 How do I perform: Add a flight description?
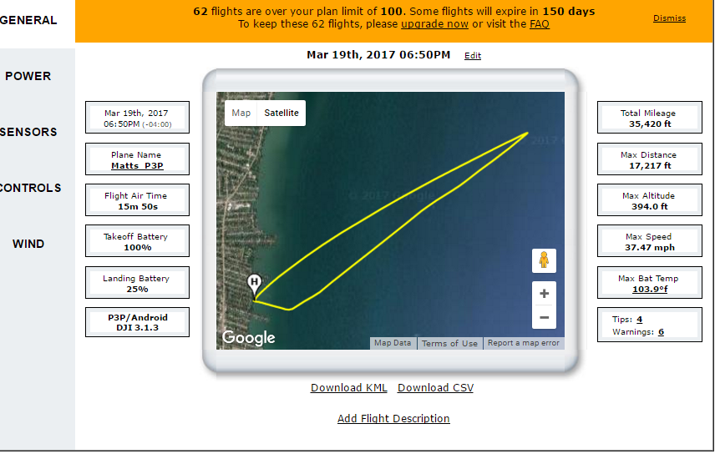[x=393, y=418]
